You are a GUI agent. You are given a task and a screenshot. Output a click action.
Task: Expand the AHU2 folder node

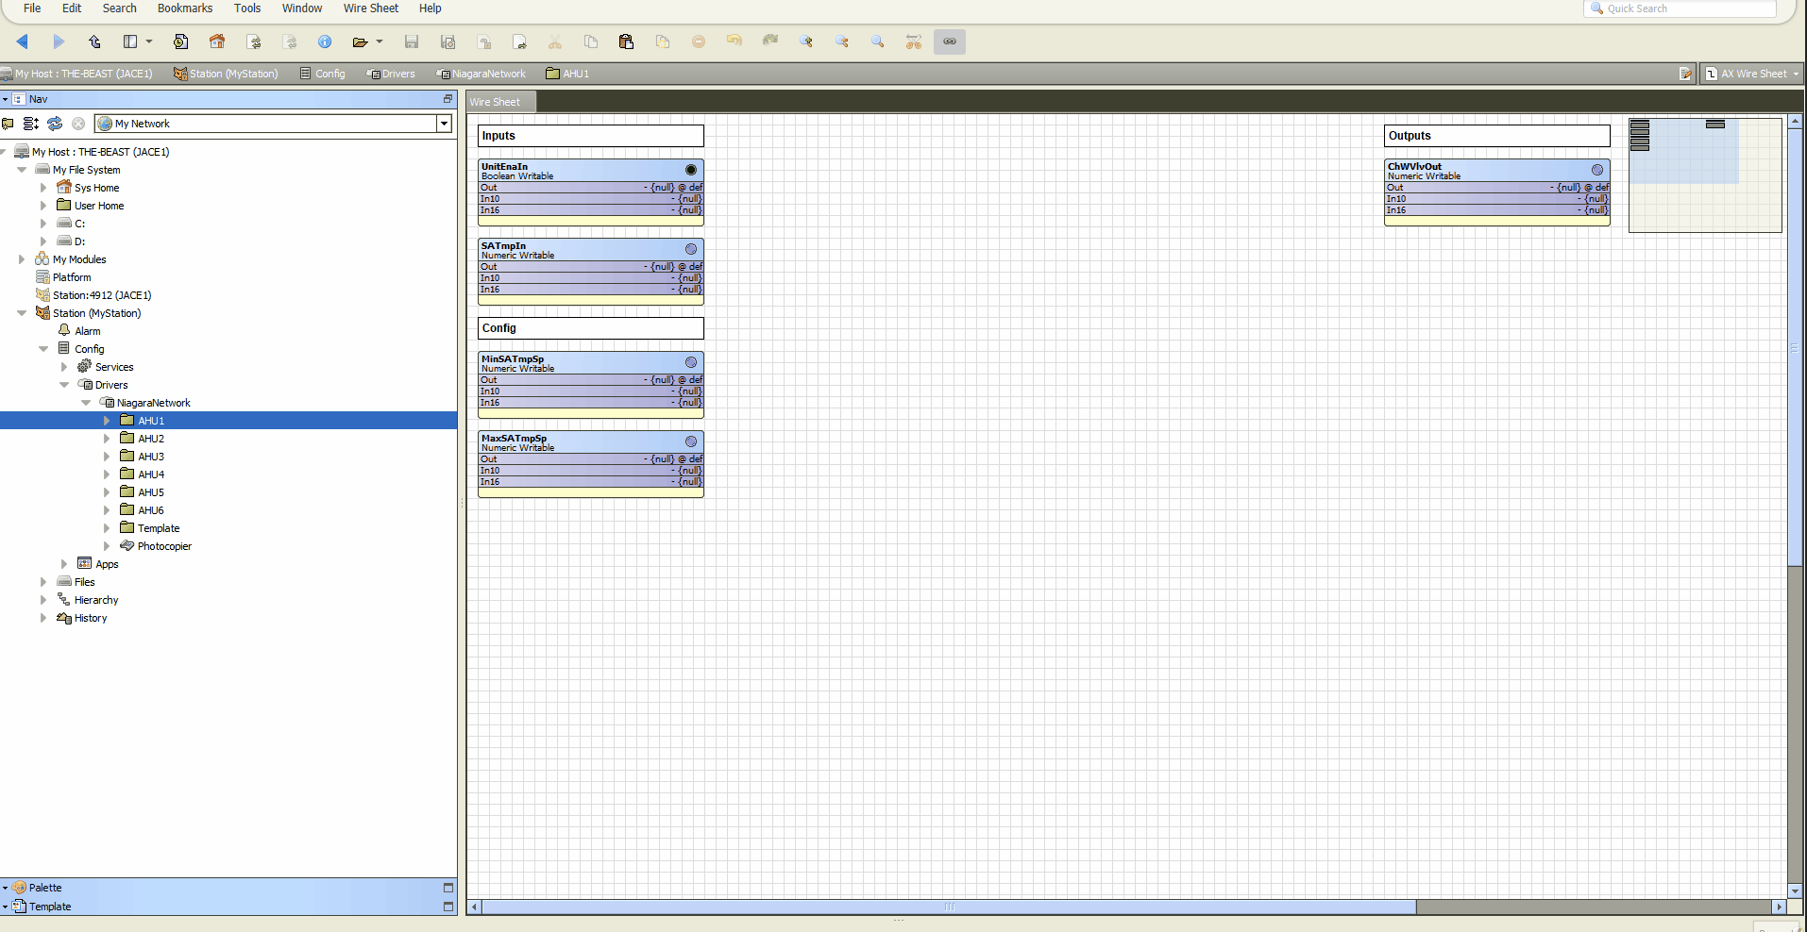[107, 439]
